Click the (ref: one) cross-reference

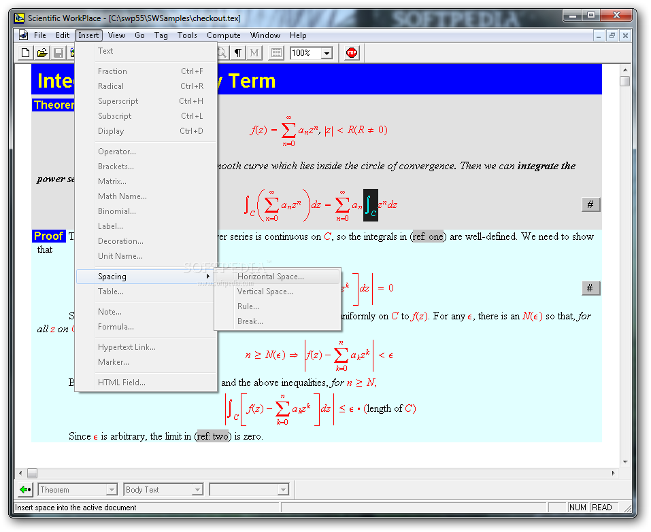428,236
